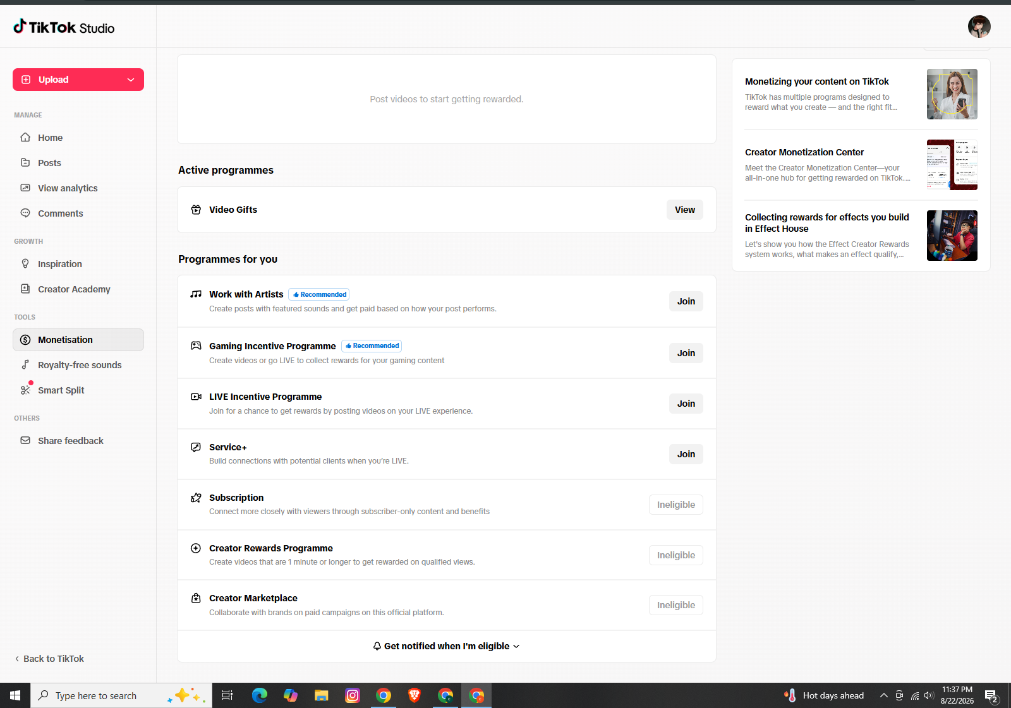Click the volume icon in system tray
The image size is (1011, 708).
(929, 695)
